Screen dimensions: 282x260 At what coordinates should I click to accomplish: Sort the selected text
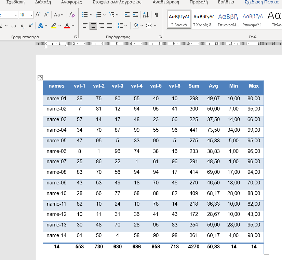[x=146, y=15]
